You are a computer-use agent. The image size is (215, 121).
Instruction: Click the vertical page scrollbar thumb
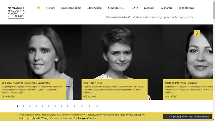click(x=214, y=10)
